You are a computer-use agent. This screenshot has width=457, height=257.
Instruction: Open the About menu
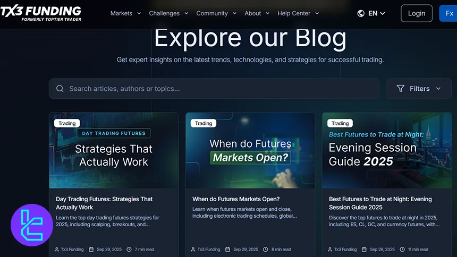257,13
